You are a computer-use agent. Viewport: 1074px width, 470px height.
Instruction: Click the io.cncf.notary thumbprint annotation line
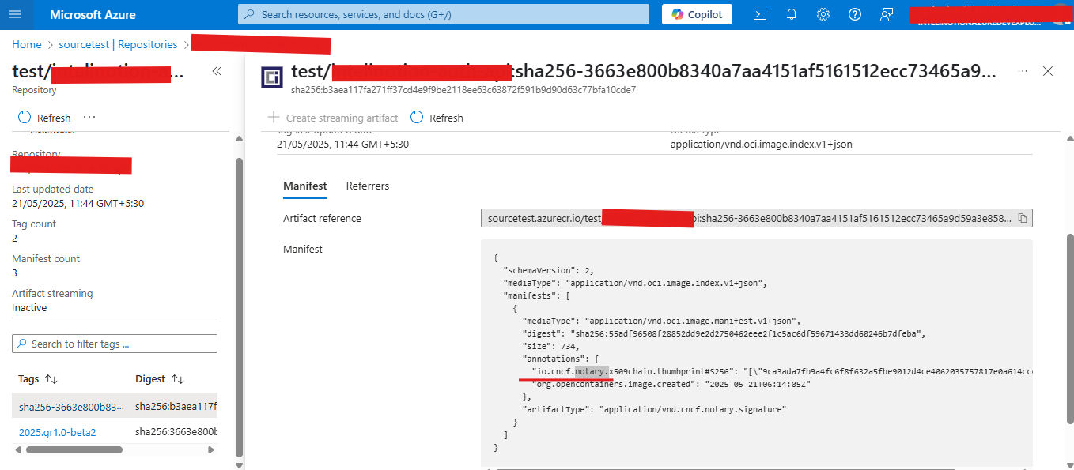pos(781,371)
